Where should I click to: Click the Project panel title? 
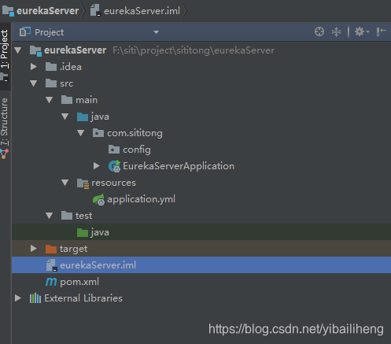point(49,32)
